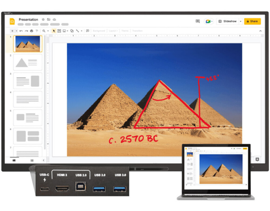Select slide 2 thumbnail with triangle
270x211 pixels.
(x=27, y=63)
